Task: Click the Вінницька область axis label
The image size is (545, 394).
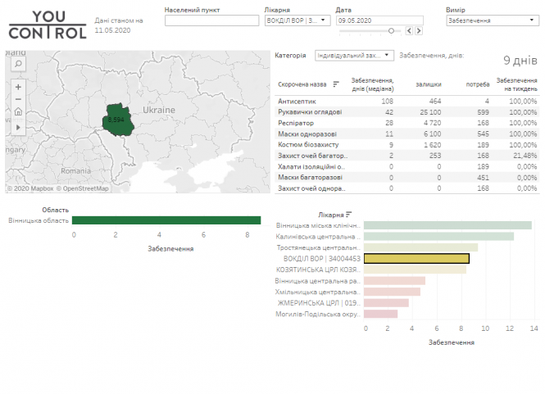Action: [x=39, y=220]
